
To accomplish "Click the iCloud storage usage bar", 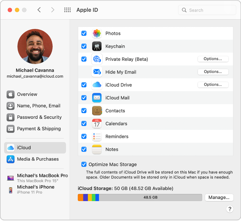I will [140, 197].
